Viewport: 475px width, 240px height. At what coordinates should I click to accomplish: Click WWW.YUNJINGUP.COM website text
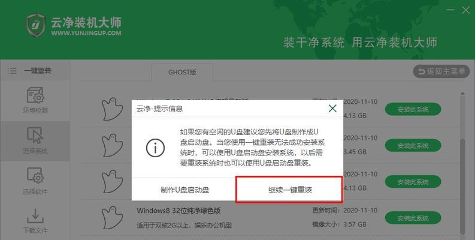[86, 33]
